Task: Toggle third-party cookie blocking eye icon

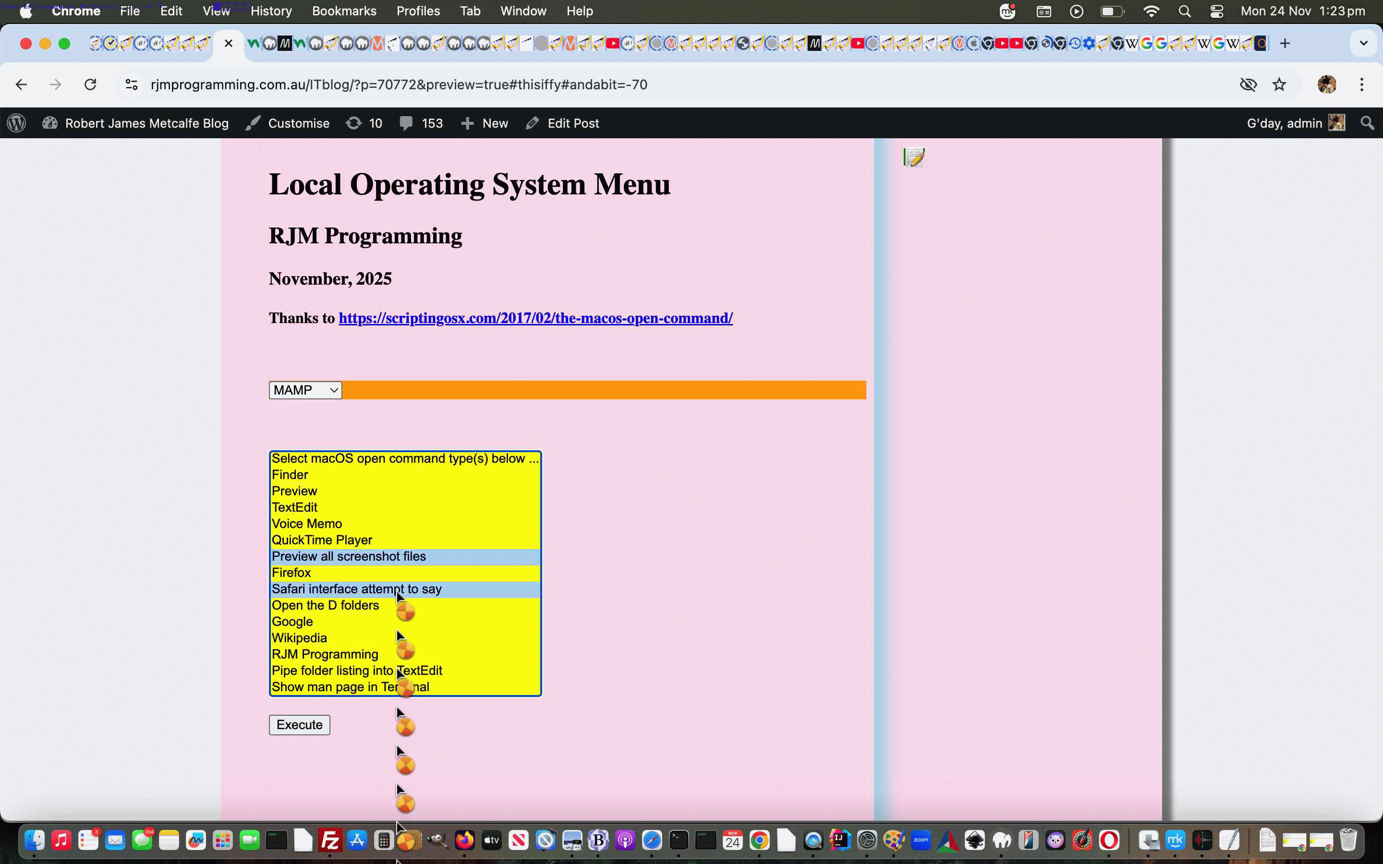Action: pyautogui.click(x=1249, y=84)
